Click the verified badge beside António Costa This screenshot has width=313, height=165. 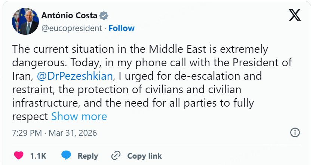[105, 16]
